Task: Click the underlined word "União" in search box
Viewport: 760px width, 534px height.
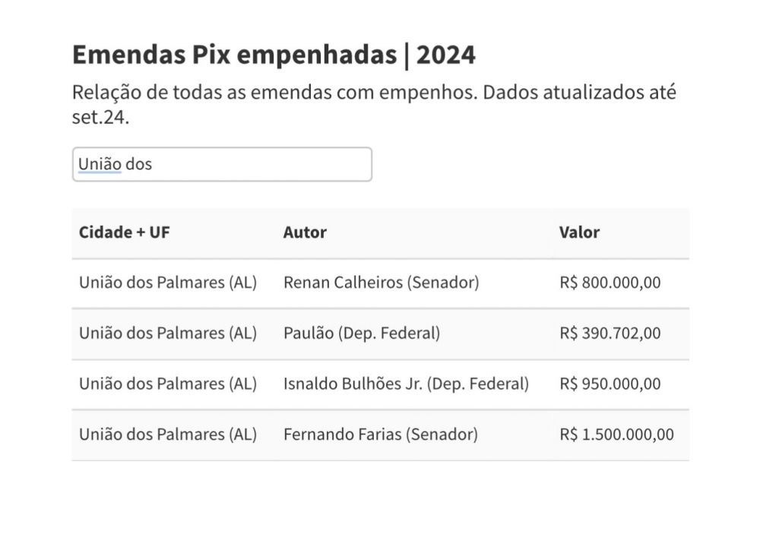Action: pyautogui.click(x=100, y=164)
